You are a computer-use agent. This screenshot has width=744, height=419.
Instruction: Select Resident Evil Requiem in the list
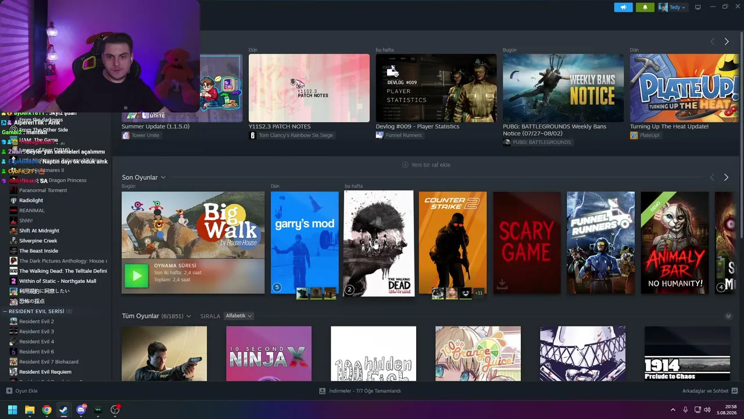tap(45, 372)
